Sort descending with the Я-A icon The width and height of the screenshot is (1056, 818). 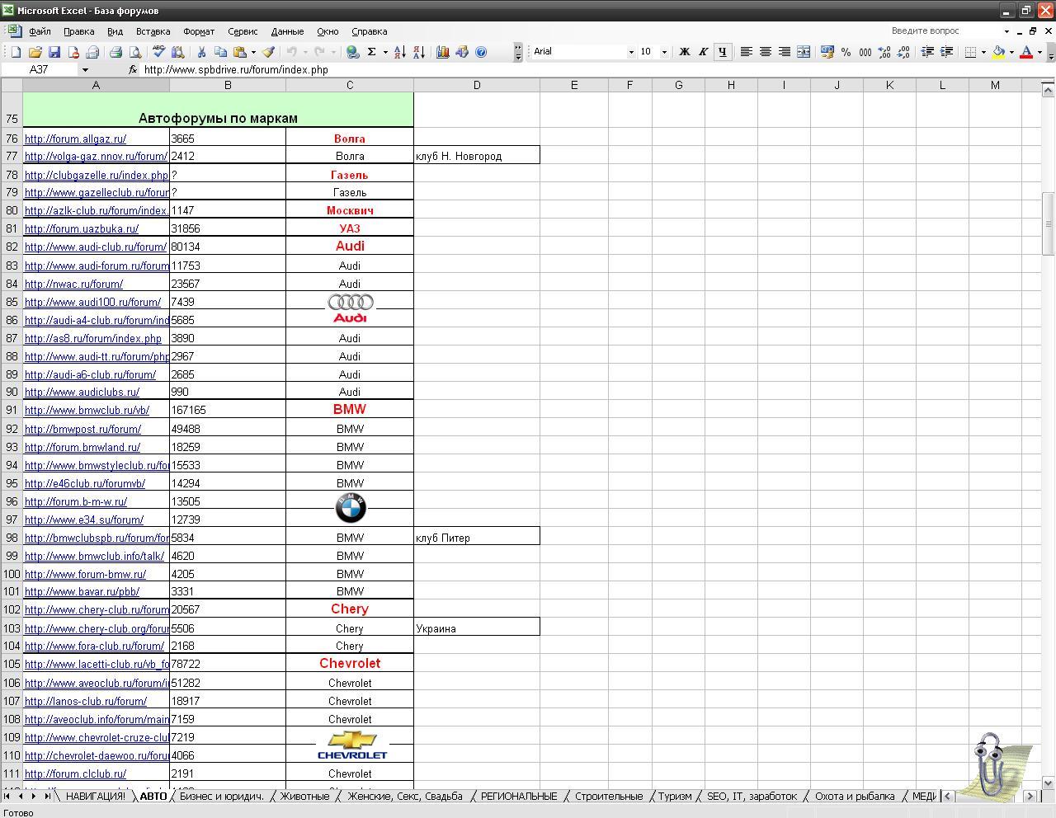419,52
